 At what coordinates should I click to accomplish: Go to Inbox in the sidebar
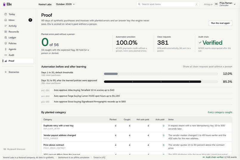click(x=18, y=20)
